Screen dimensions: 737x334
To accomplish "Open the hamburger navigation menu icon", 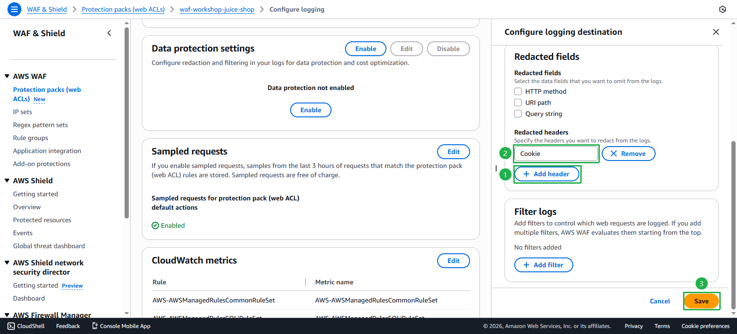I will [x=14, y=9].
